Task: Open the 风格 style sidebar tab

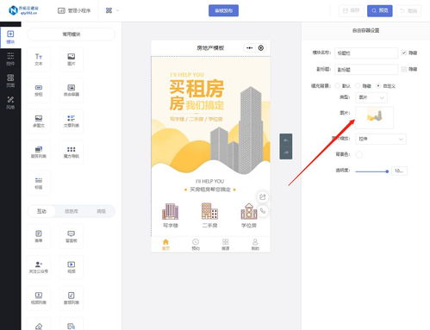Action: point(10,103)
